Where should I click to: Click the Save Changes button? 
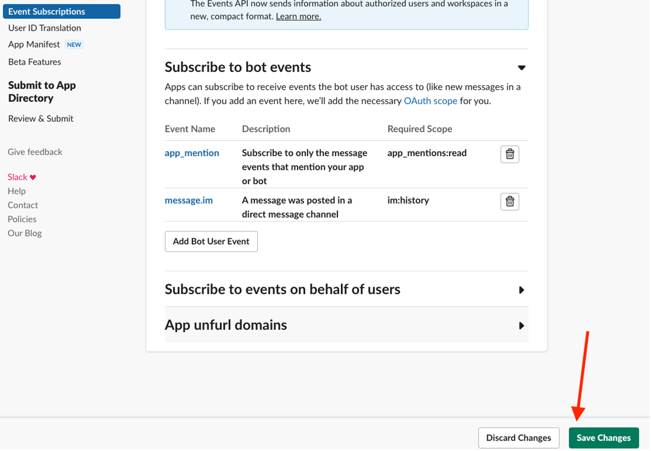604,438
